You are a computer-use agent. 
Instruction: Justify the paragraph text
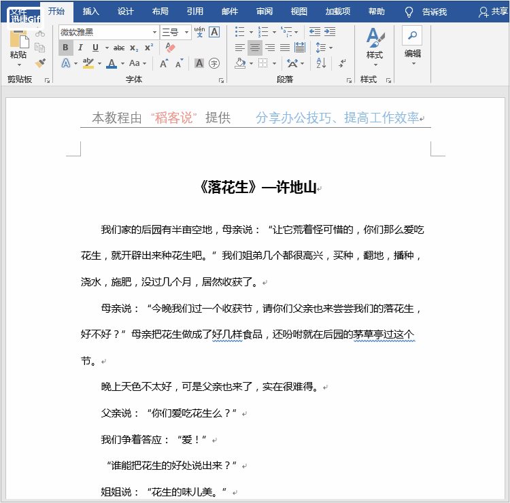tap(285, 48)
